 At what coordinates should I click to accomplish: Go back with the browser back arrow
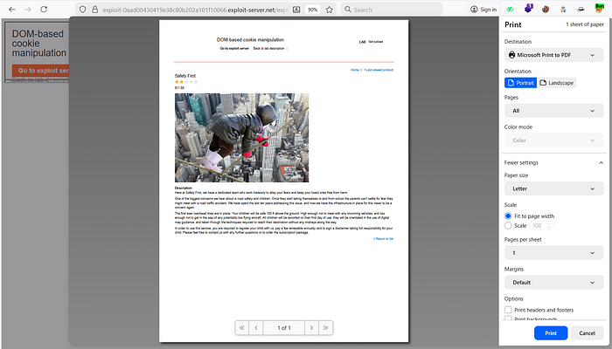[12, 10]
